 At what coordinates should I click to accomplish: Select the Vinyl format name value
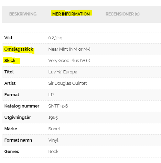[x=53, y=140]
